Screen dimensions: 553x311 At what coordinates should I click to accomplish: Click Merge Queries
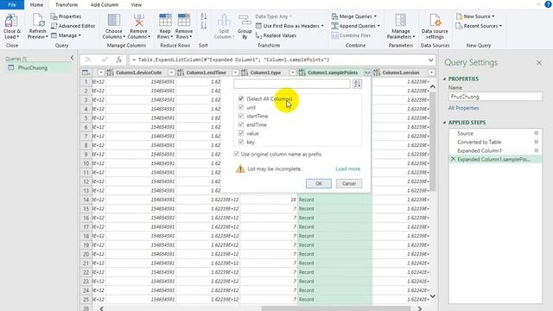click(354, 16)
